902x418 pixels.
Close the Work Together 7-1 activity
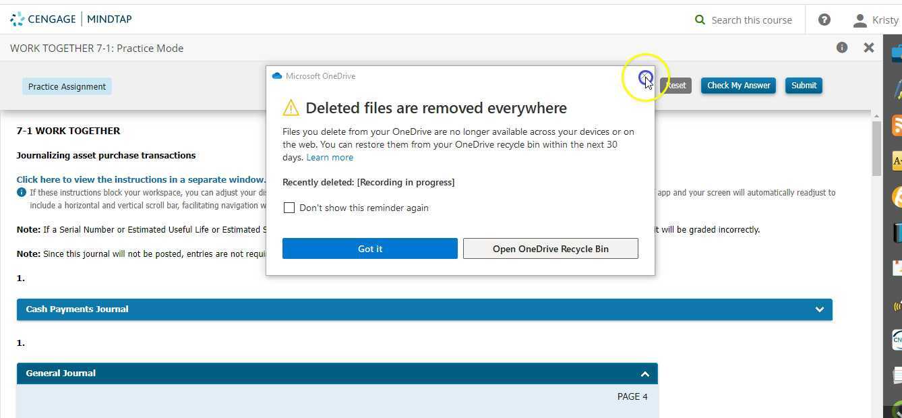click(868, 47)
